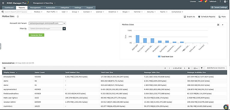The width and height of the screenshot is (230, 110).
Task: Expand the Microsoft 365 Tenant dropdown
Action: pos(64,23)
